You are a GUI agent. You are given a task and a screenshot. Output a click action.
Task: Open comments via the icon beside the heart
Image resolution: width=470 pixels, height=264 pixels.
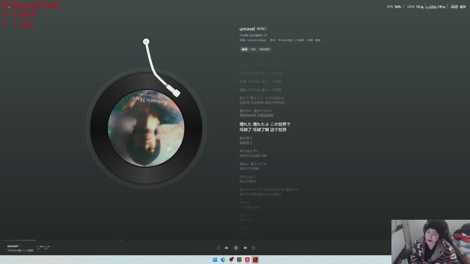coord(46,248)
